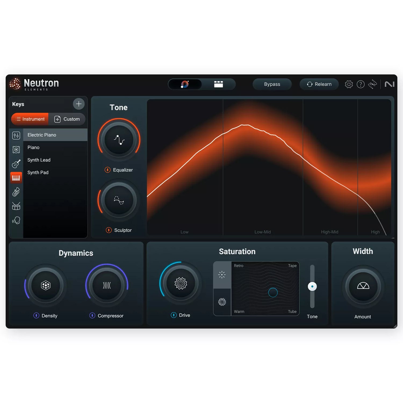
Task: Click the crossed-waves icon beside help
Action: [x=372, y=84]
